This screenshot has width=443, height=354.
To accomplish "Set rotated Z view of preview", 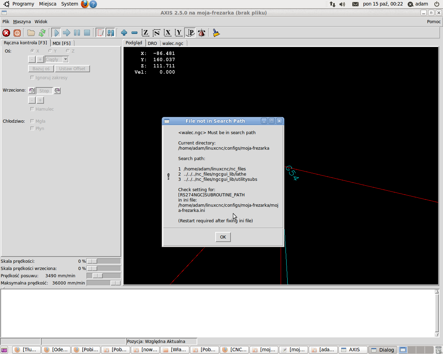I will (x=156, y=33).
